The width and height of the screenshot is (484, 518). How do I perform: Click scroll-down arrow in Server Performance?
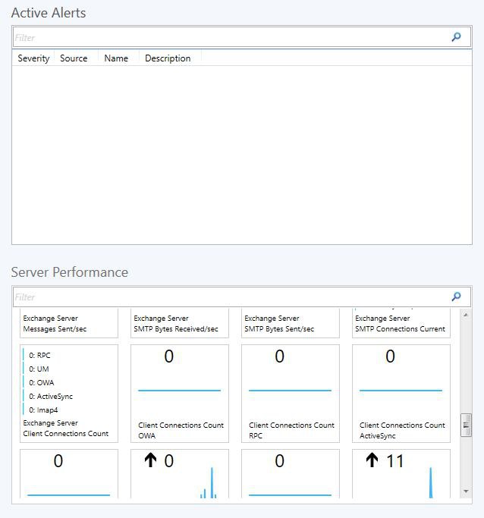tap(466, 491)
